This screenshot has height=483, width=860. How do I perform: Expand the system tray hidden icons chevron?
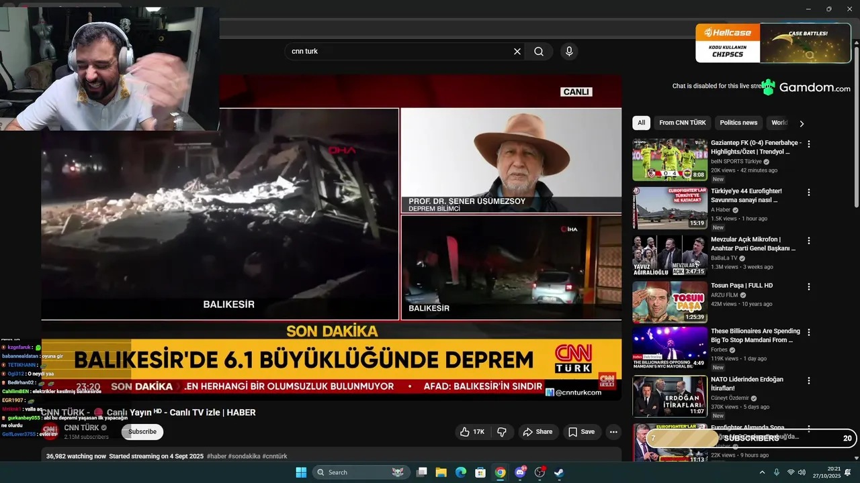[762, 472]
